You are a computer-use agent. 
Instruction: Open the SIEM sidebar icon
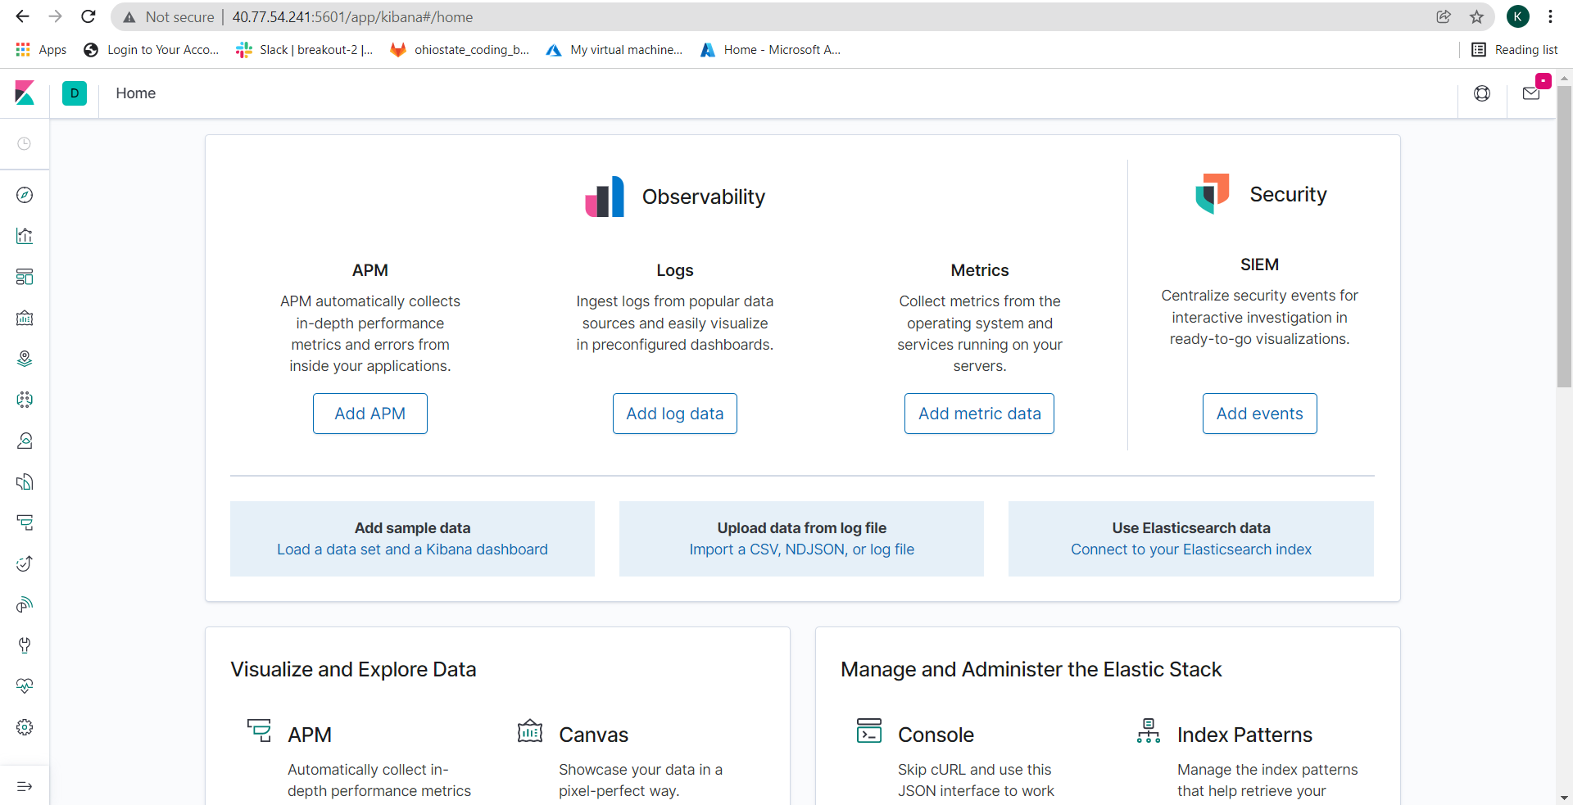coord(25,604)
